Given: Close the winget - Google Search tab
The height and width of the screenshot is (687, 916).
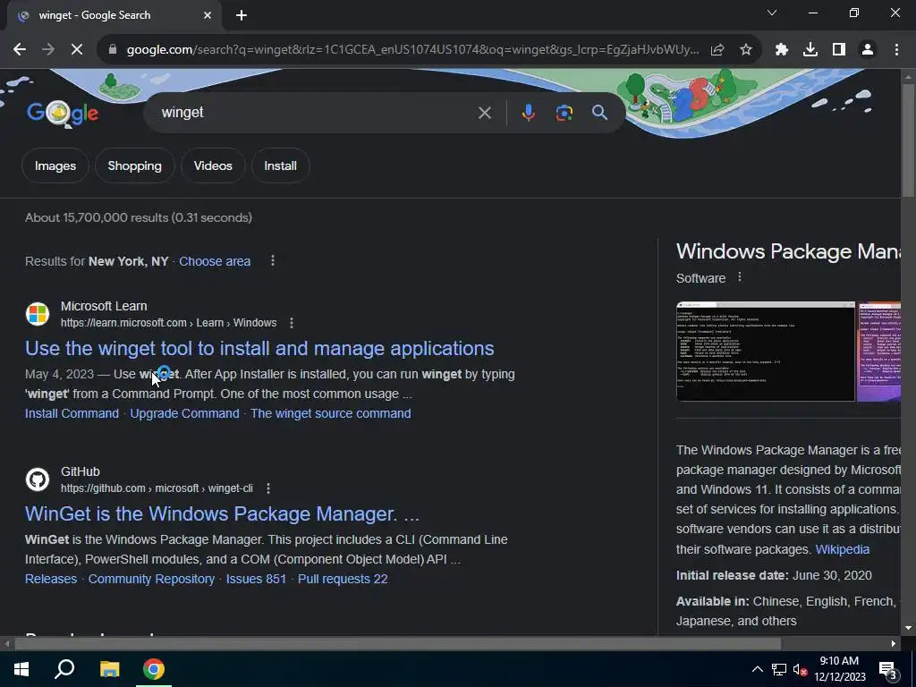Looking at the screenshot, I should pyautogui.click(x=208, y=15).
